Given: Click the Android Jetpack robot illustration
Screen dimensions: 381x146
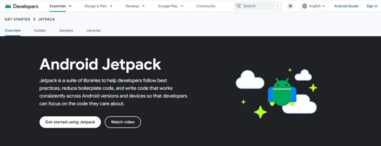Looking at the screenshot, I should (x=282, y=92).
